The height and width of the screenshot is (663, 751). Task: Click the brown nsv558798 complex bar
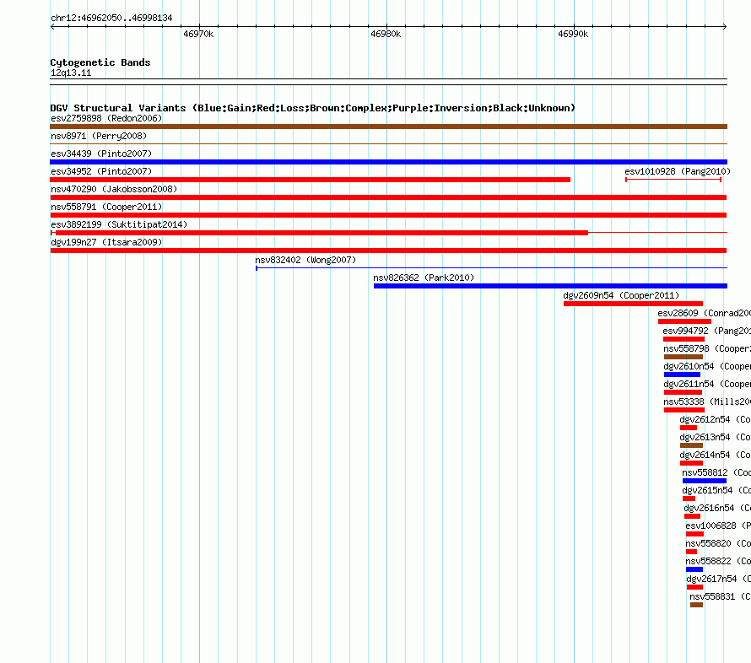(683, 357)
